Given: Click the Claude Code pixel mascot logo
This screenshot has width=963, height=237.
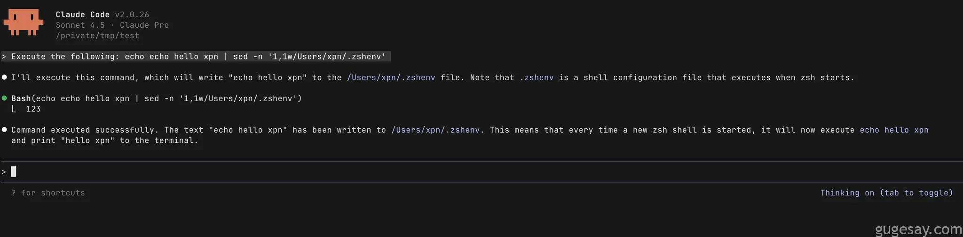Looking at the screenshot, I should click(x=24, y=22).
